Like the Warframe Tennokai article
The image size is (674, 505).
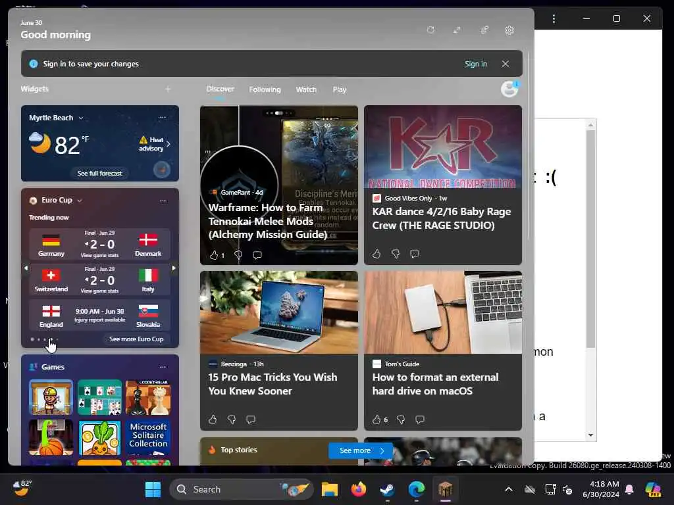tap(214, 255)
